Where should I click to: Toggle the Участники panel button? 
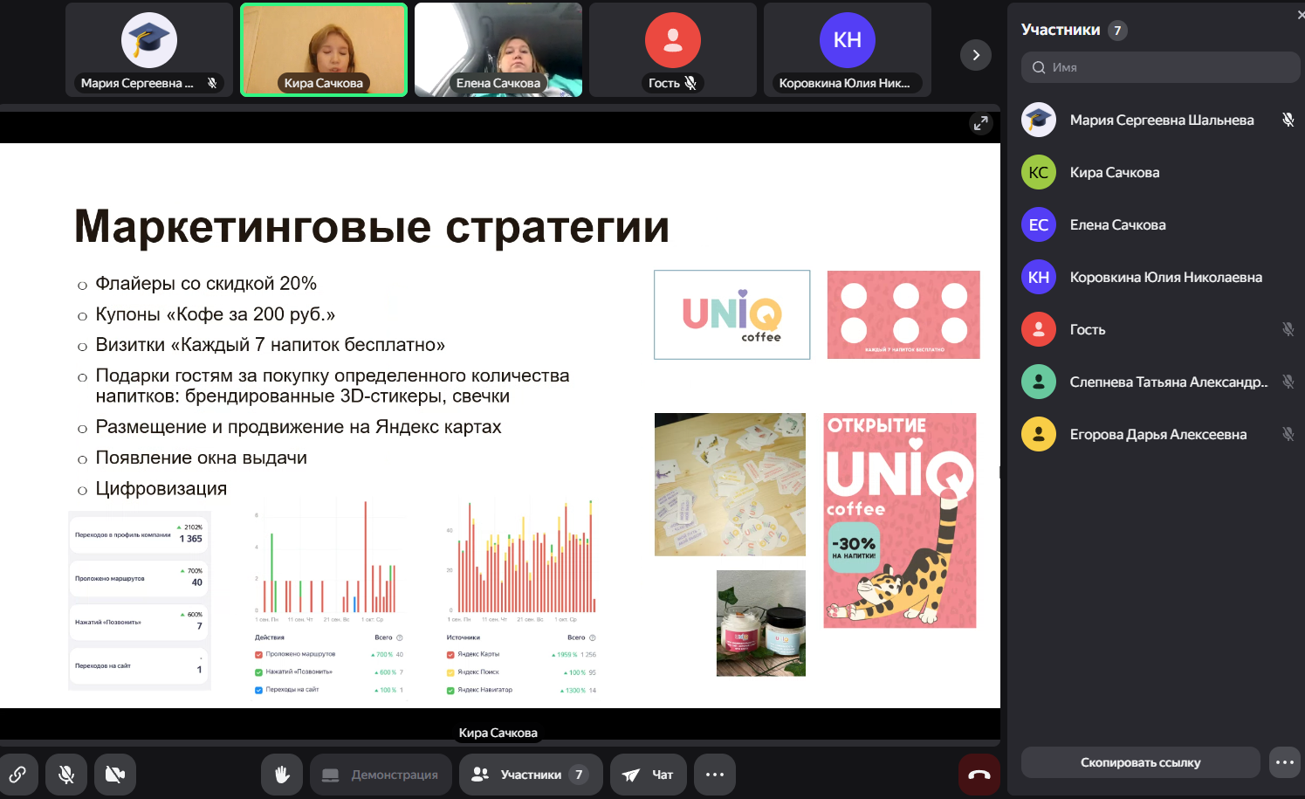coord(530,775)
